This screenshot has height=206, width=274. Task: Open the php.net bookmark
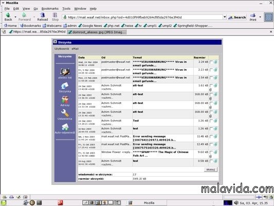(112, 26)
